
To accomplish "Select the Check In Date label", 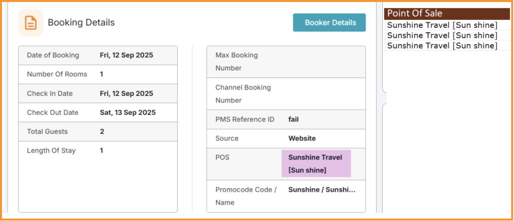I will tap(50, 94).
